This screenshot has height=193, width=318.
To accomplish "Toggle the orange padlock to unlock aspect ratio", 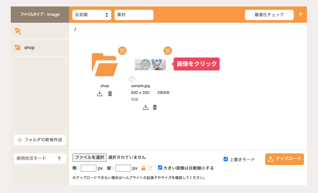I will [143, 168].
